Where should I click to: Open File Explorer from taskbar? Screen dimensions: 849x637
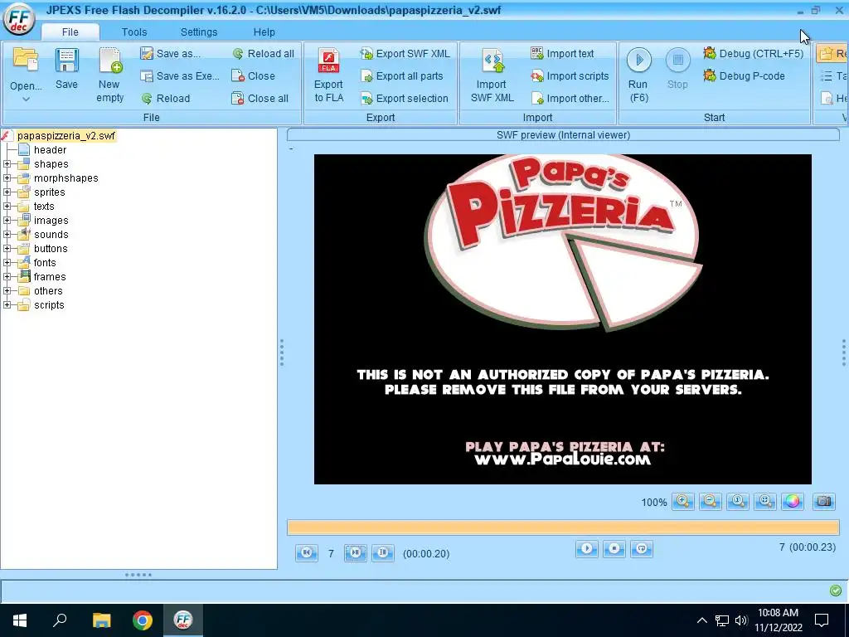(101, 620)
